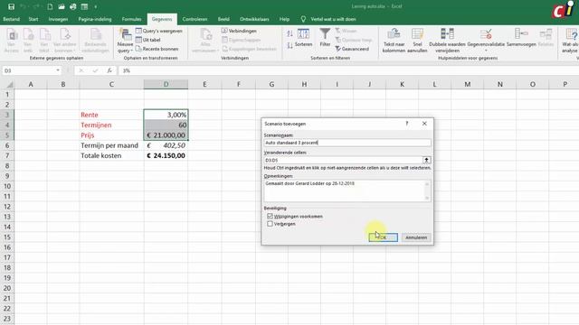Click Recente bronnen in ribbon
Viewport: 579px width, 325px height.
pos(157,49)
